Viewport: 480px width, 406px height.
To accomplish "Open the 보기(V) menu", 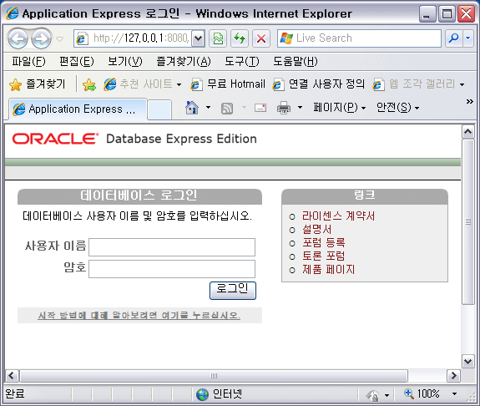I will (x=125, y=62).
